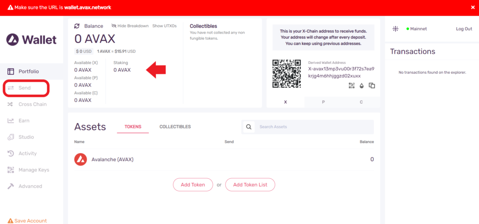Click the Avalanche Wallet logo
The width and height of the screenshot is (479, 224).
31,40
